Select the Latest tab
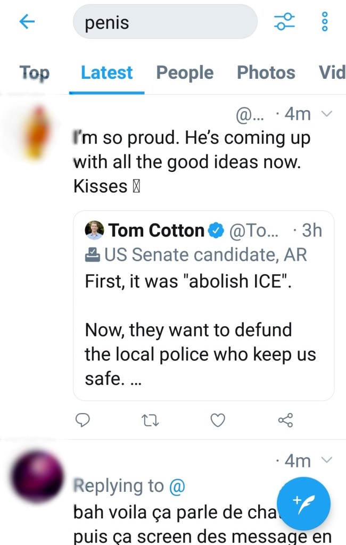This screenshot has height=545, width=346. point(106,73)
